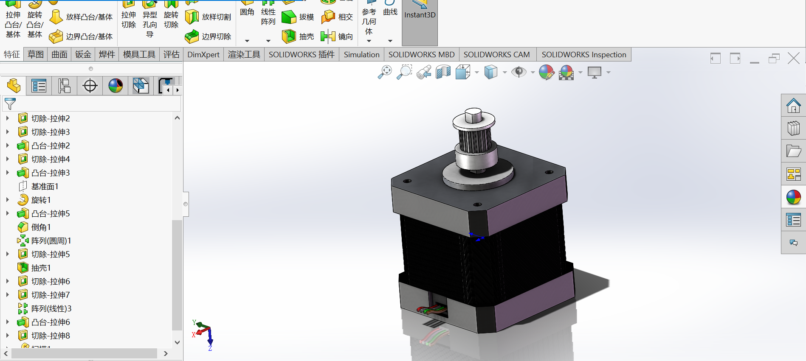Expand the 切除-拉伸2 feature node

[8, 118]
